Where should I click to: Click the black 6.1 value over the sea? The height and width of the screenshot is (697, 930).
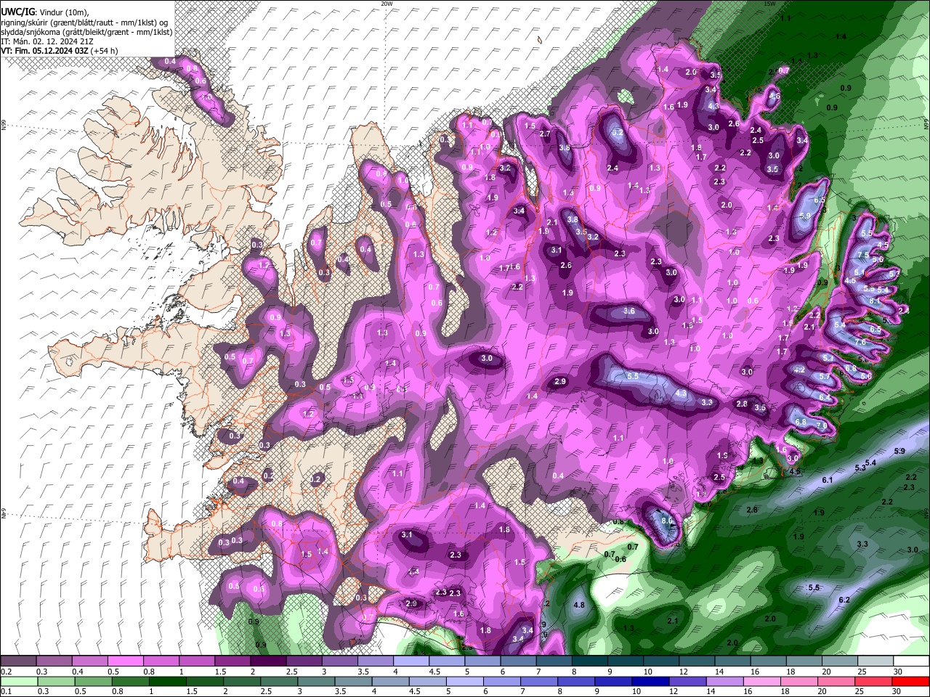pyautogui.click(x=827, y=481)
